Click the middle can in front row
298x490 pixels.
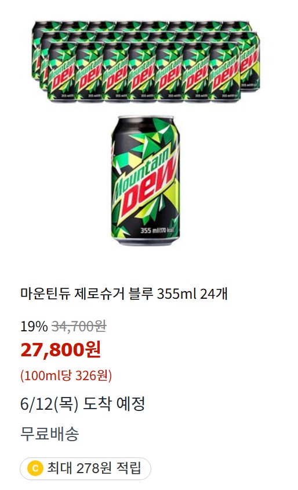pos(143,73)
